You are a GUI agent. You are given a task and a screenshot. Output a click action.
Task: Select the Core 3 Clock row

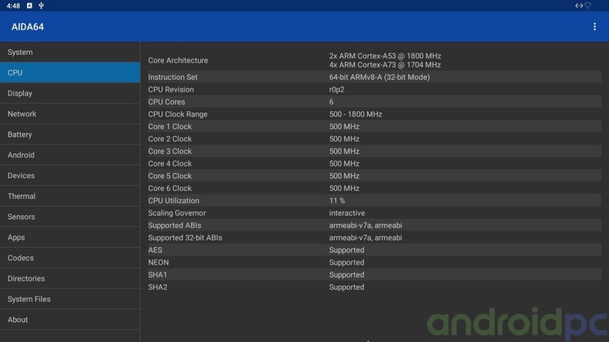click(374, 151)
